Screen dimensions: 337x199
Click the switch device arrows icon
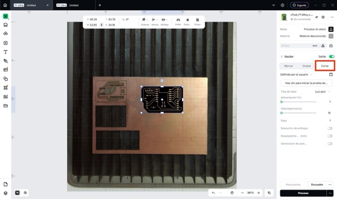pyautogui.click(x=316, y=17)
